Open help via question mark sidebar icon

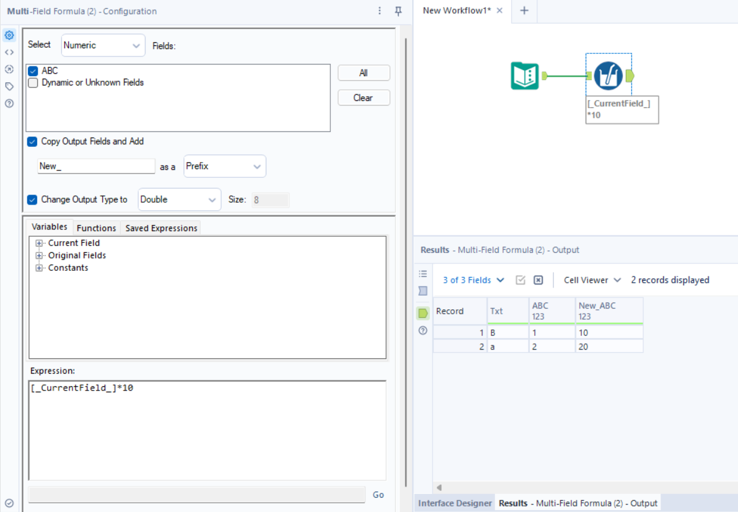coord(9,104)
